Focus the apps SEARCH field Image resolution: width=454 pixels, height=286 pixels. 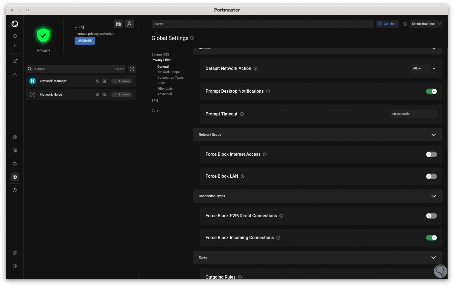pyautogui.click(x=76, y=69)
